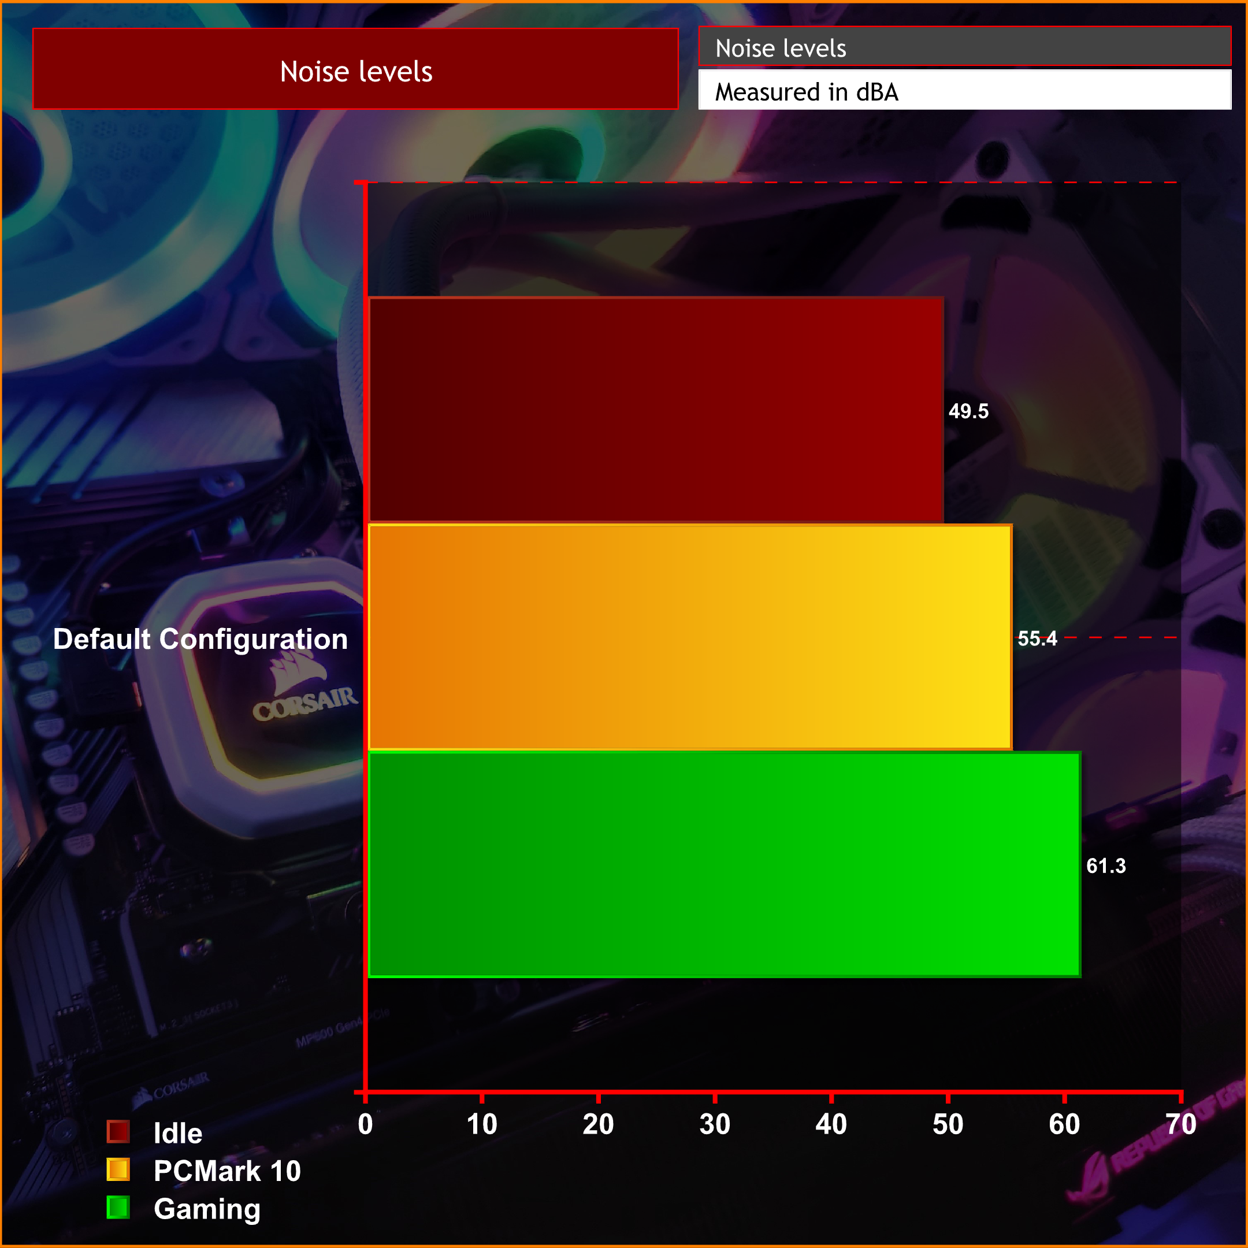Click the orange PCMark 10 legend swatch
Image resolution: width=1248 pixels, height=1248 pixels.
[118, 1169]
